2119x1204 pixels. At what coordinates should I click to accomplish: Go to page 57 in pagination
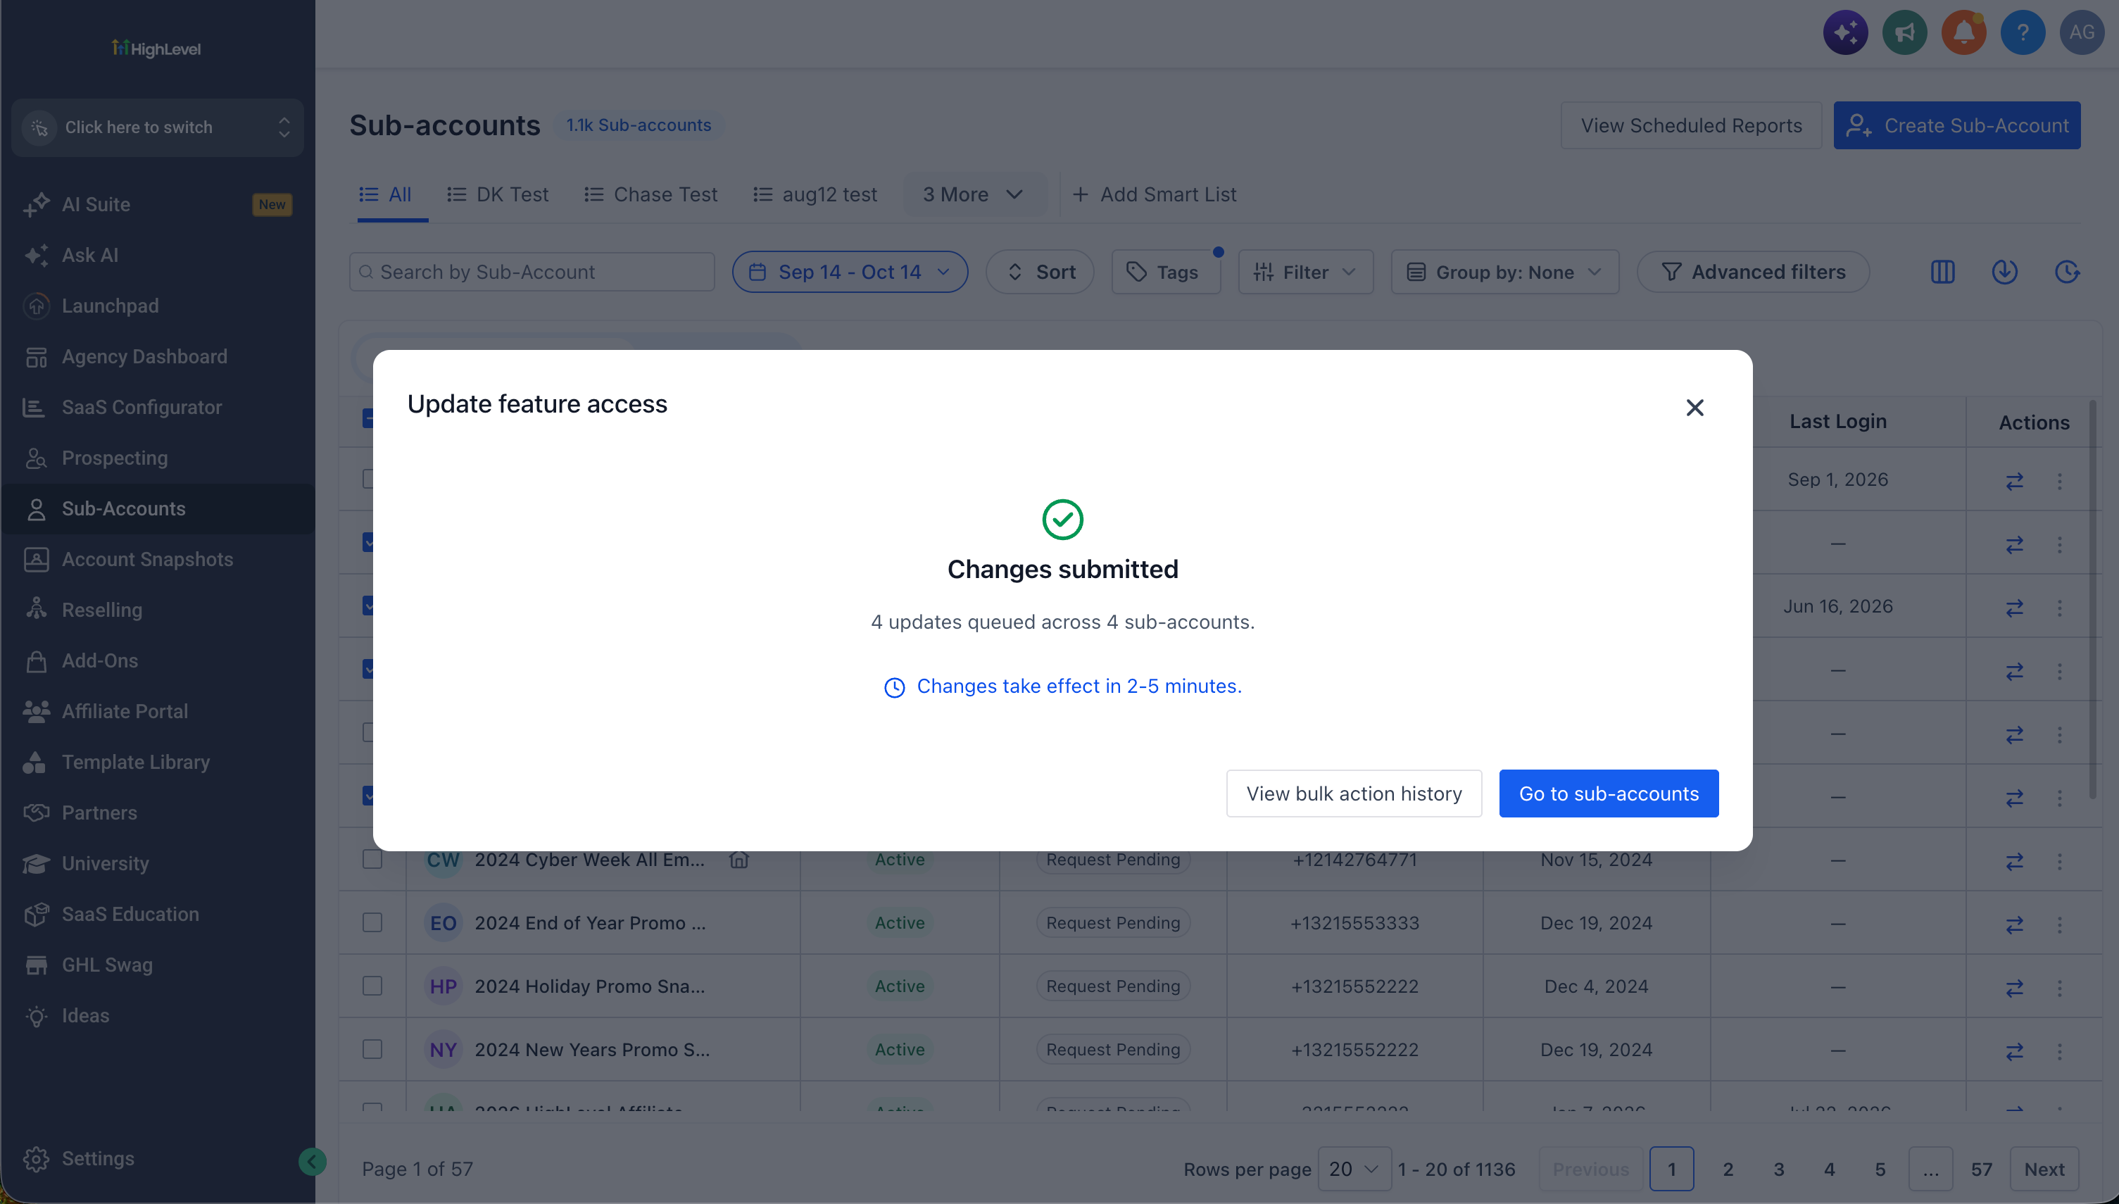(1981, 1169)
